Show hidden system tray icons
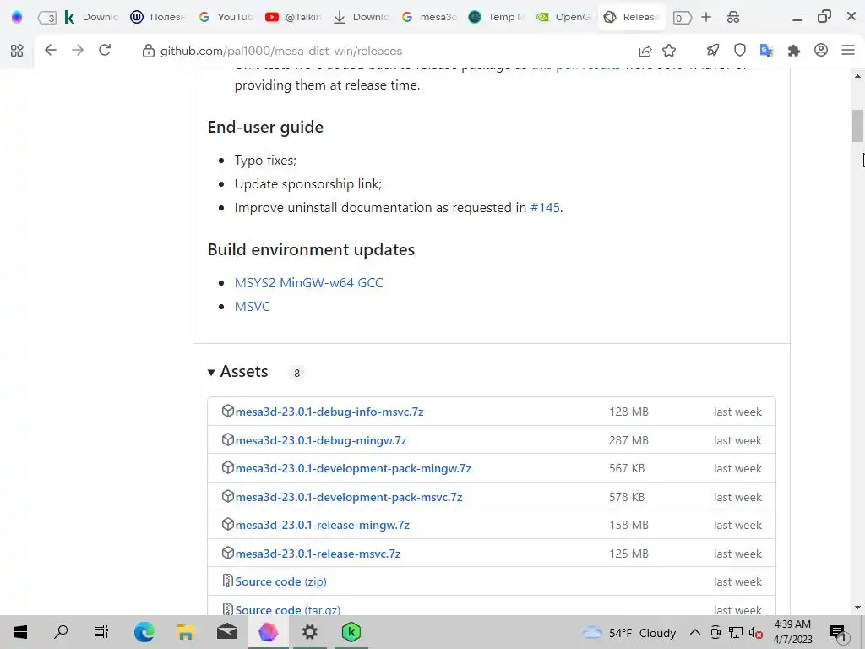 point(695,632)
